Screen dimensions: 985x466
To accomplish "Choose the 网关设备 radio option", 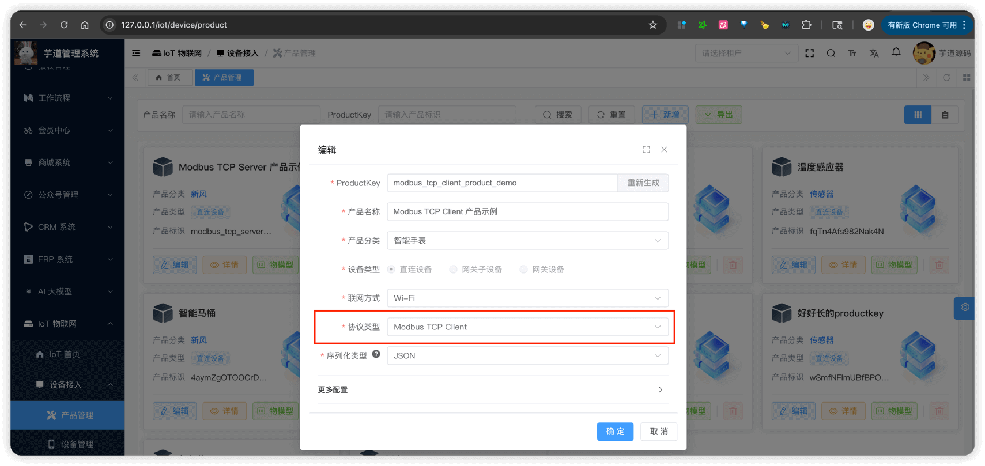I will [523, 270].
